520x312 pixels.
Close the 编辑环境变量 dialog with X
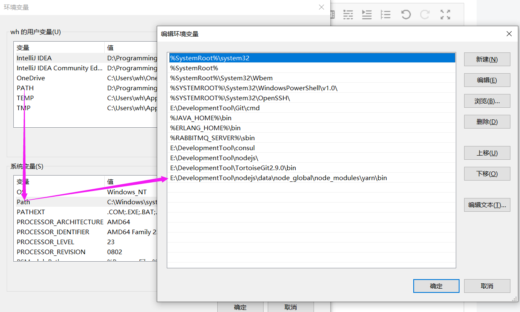pyautogui.click(x=509, y=34)
